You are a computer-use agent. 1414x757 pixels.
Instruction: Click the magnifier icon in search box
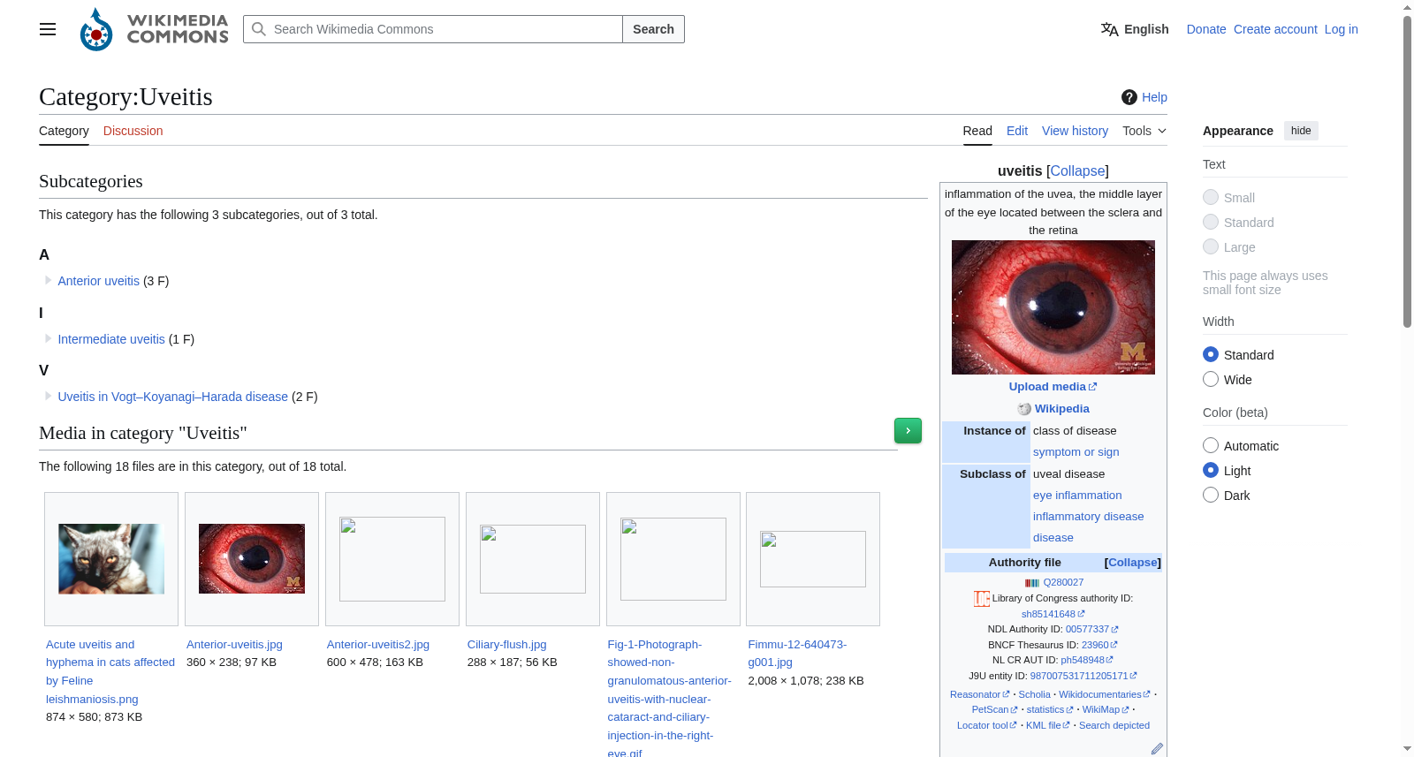pyautogui.click(x=259, y=29)
